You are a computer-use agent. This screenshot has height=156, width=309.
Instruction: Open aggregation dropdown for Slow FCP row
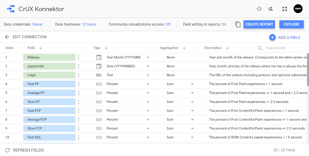pos(192,129)
